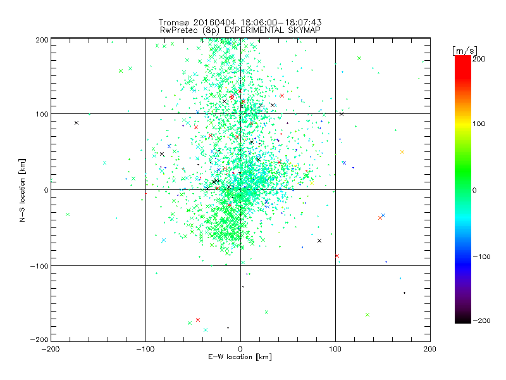Click the red X marker near bottom center
506x380 pixels.
click(x=198, y=320)
